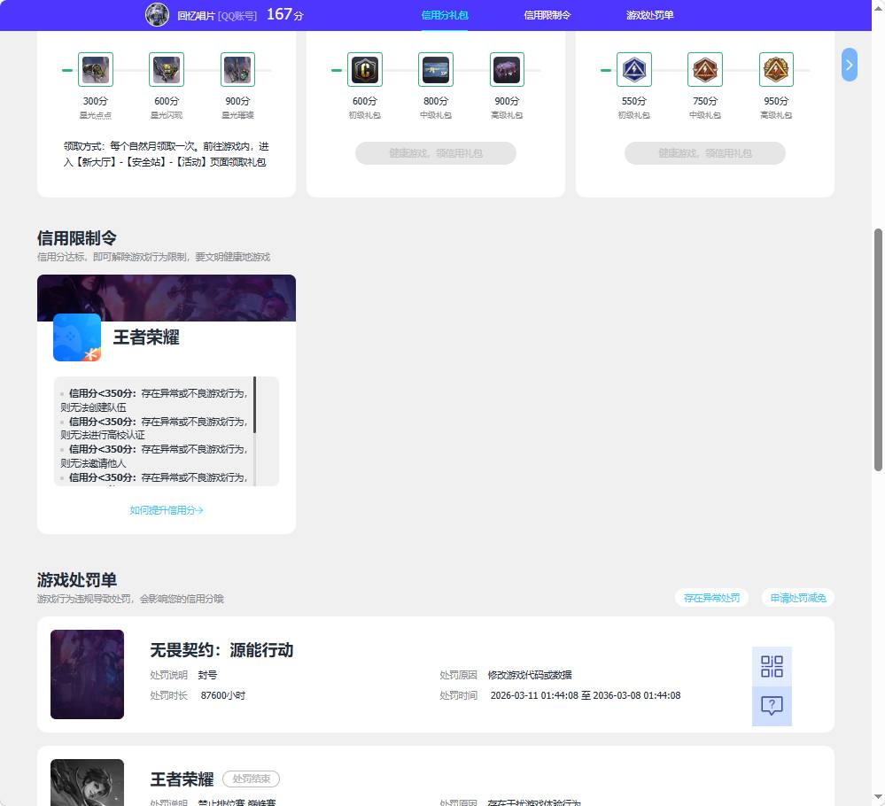The image size is (885, 806).
Task: Click the page vertical scrollbar thumb
Action: 878,350
